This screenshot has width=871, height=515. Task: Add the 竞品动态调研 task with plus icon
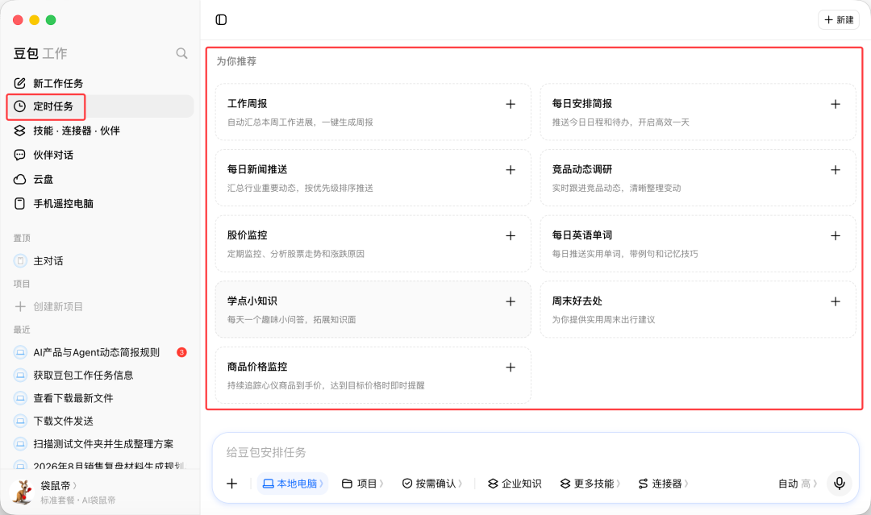(x=835, y=170)
